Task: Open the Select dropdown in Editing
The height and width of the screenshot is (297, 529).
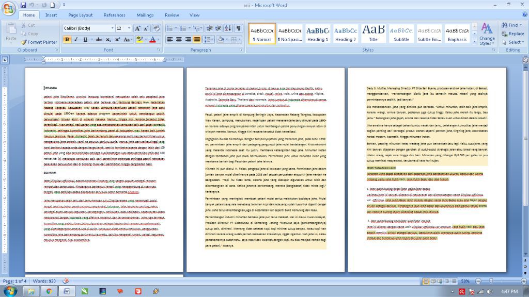Action: click(x=513, y=42)
